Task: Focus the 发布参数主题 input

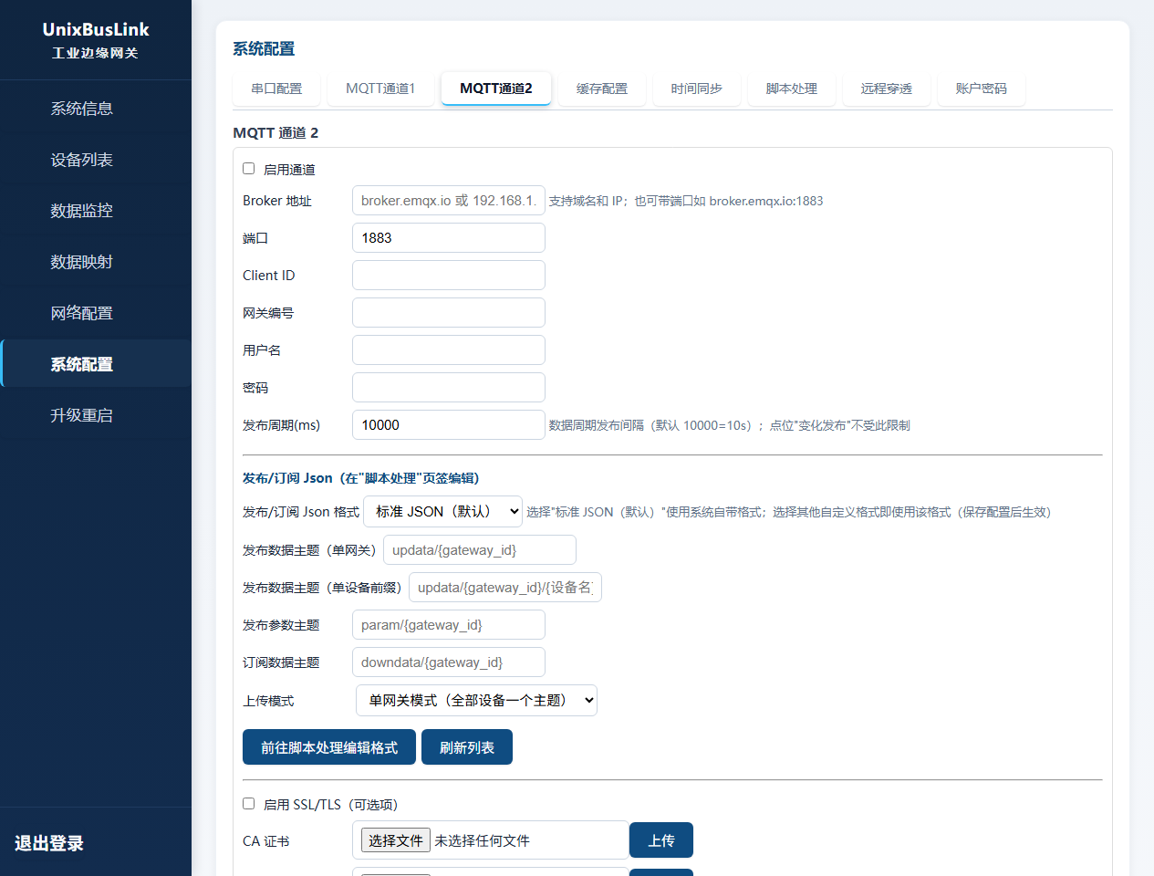Action: pyautogui.click(x=449, y=625)
